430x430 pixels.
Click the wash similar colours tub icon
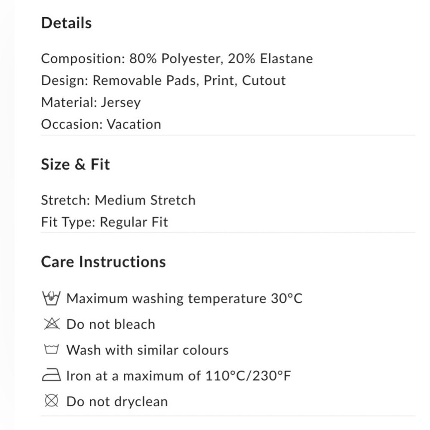pos(52,350)
